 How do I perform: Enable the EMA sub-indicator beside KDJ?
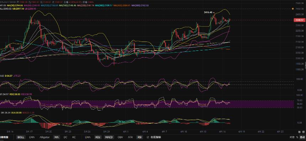click(88, 137)
